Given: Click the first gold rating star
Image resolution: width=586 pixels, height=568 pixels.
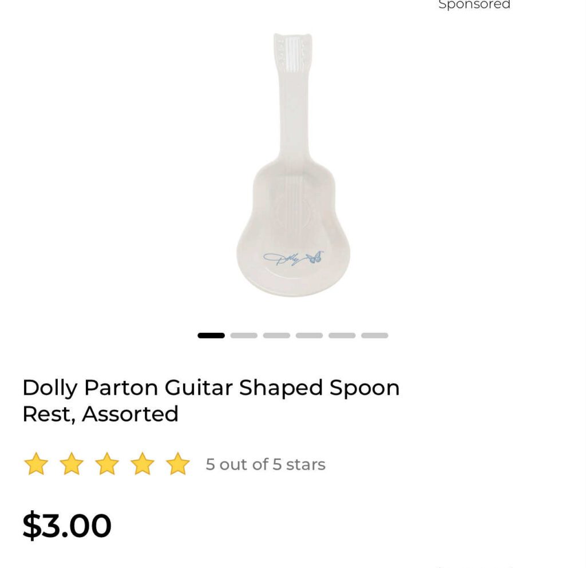Looking at the screenshot, I should (x=36, y=464).
